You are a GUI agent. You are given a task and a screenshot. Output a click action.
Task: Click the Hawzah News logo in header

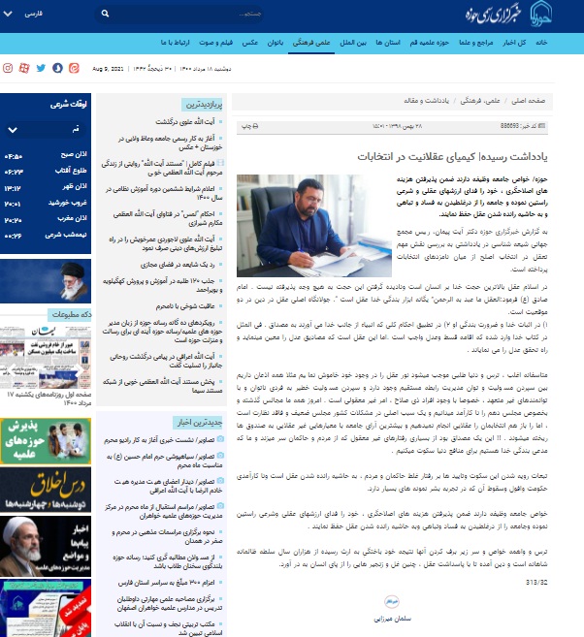click(508, 16)
